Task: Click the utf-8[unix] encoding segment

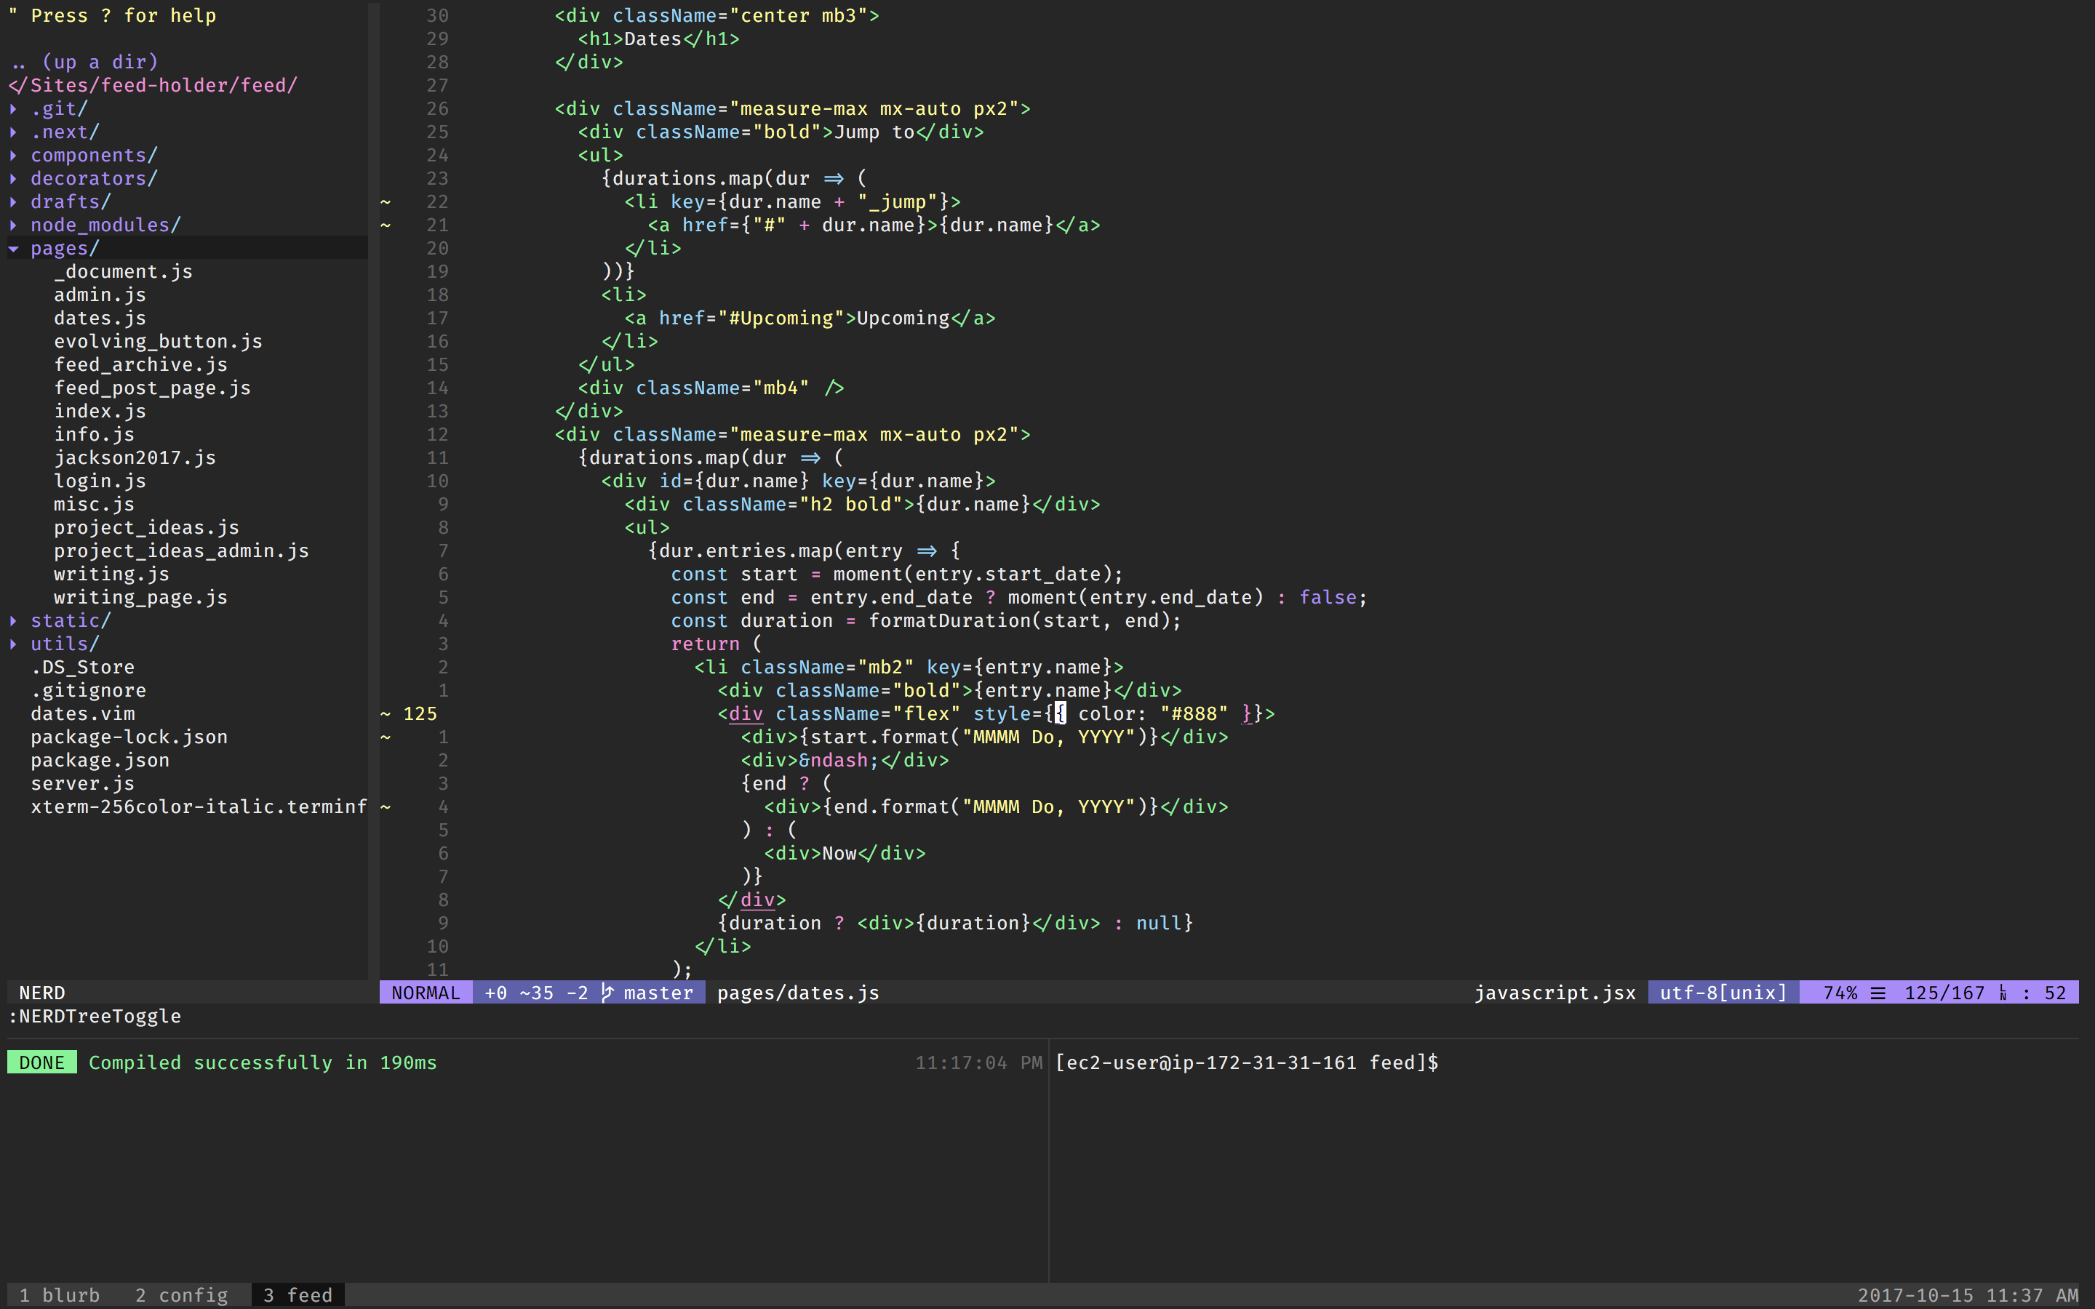Action: (x=1723, y=993)
